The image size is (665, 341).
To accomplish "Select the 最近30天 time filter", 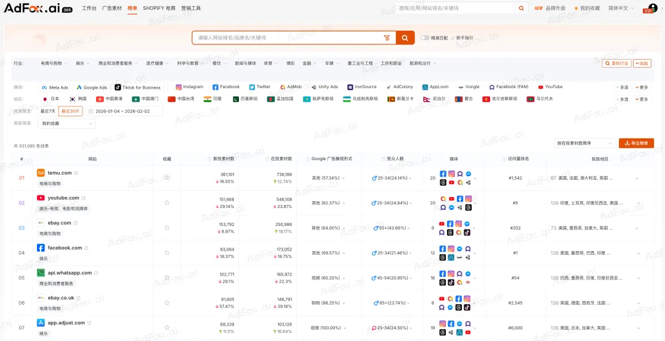I will pyautogui.click(x=70, y=111).
